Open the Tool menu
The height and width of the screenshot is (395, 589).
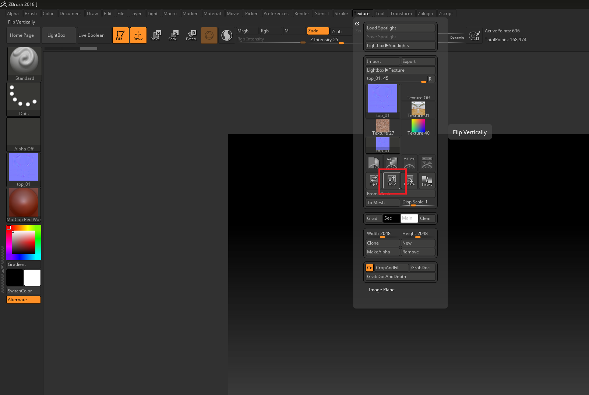pos(380,14)
